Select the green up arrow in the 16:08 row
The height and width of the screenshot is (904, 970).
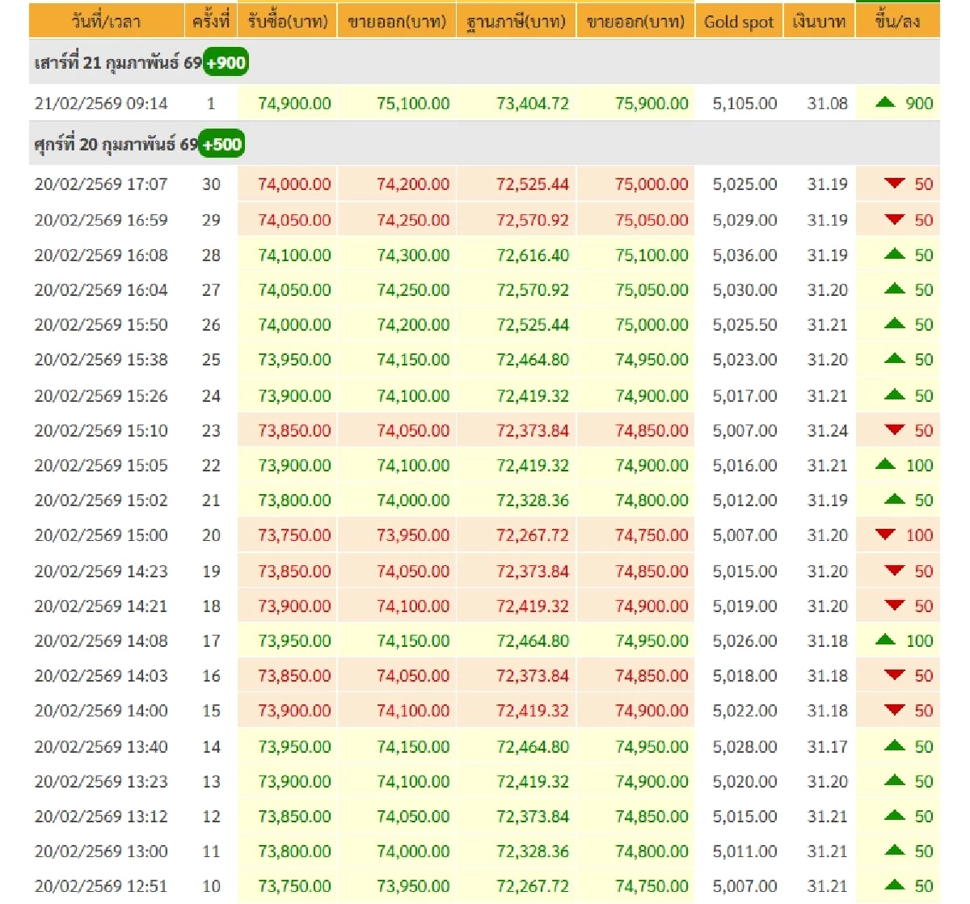tap(894, 255)
